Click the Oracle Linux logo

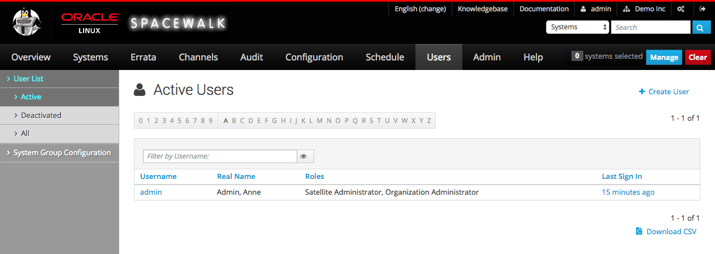(89, 23)
